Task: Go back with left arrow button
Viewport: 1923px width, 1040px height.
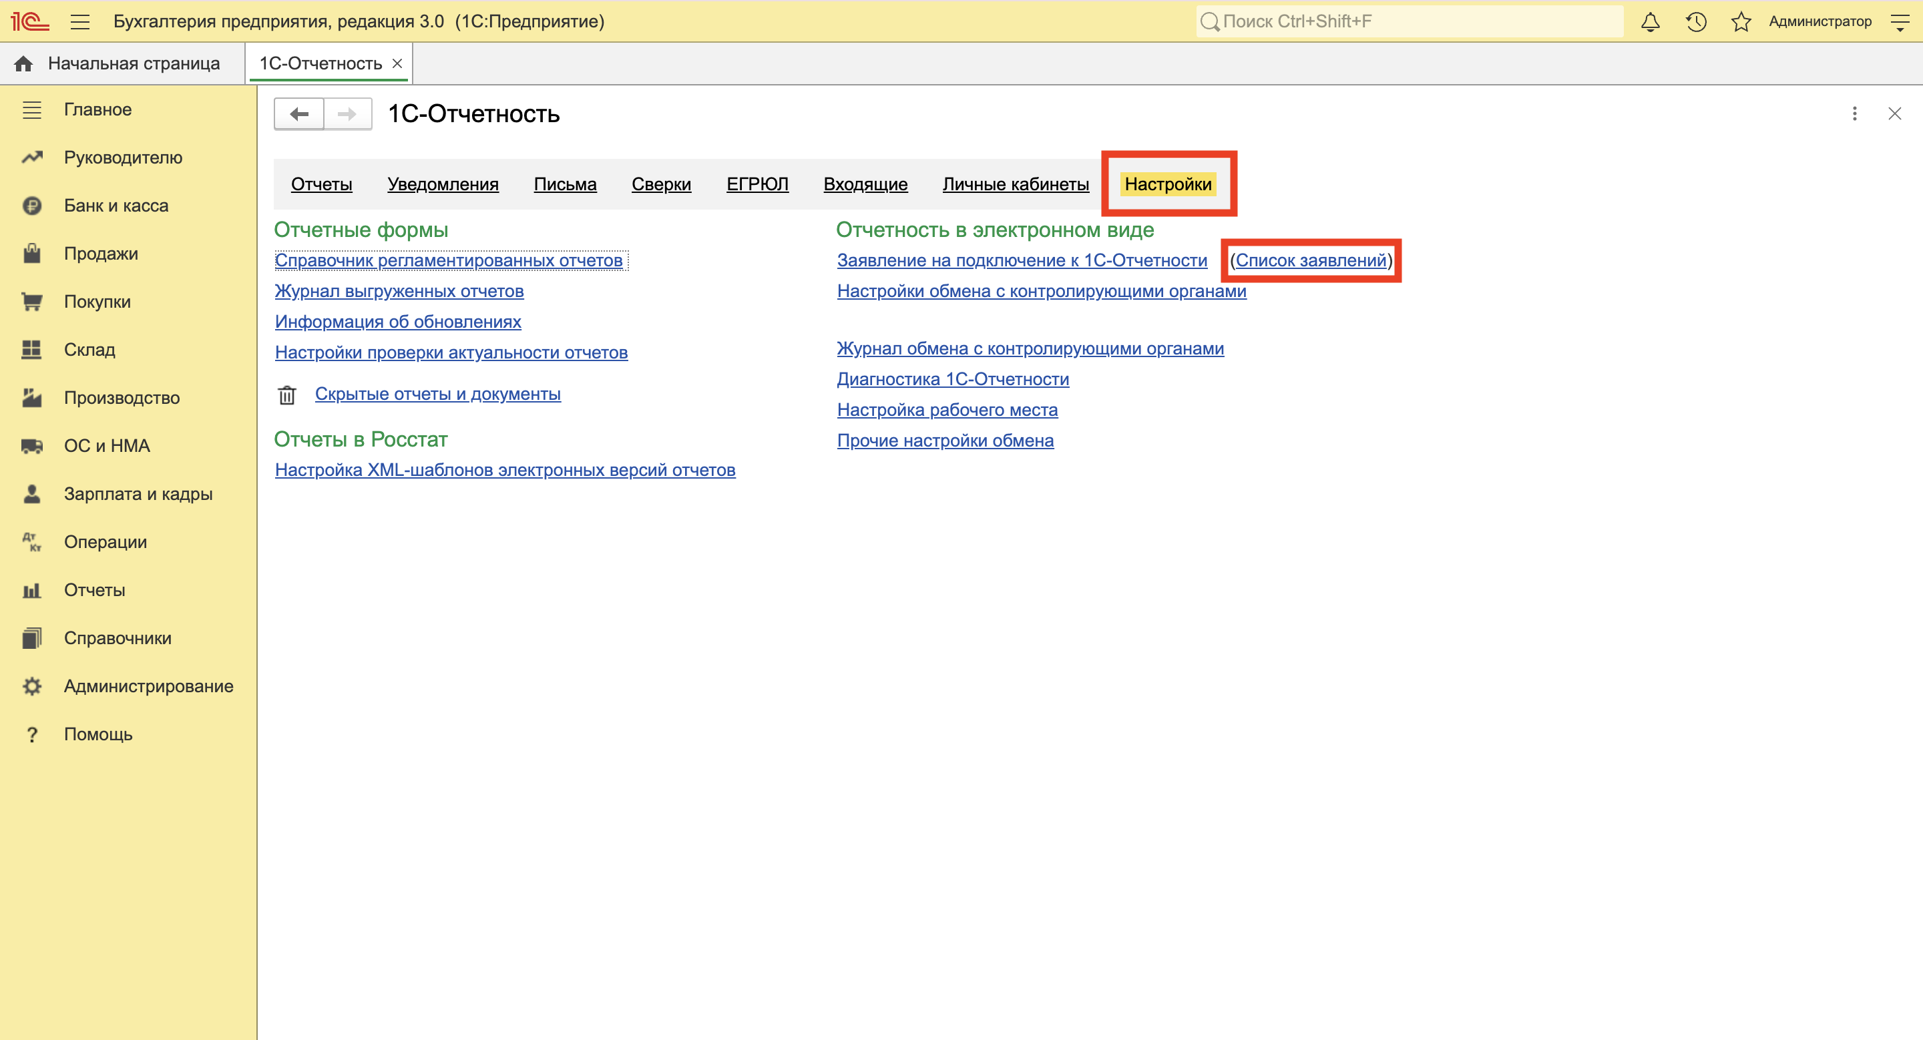Action: pyautogui.click(x=298, y=114)
